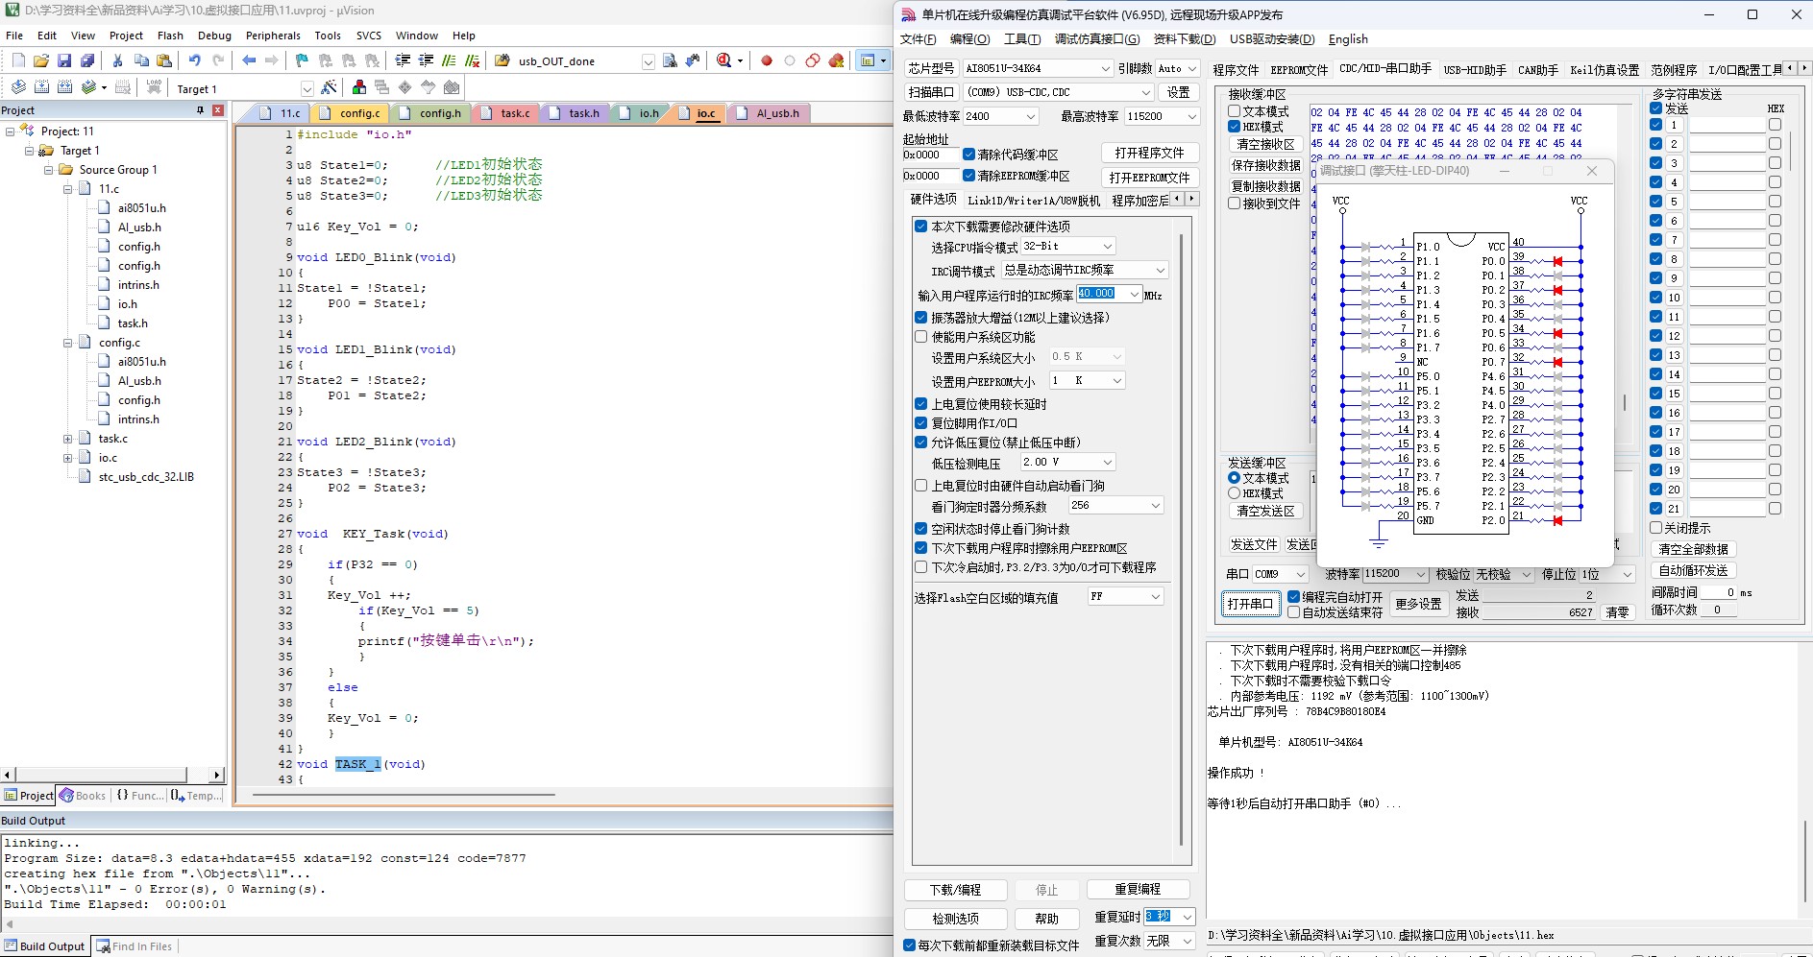The height and width of the screenshot is (957, 1813).
Task: Click the Insert Bookmark flag icon
Action: tap(302, 60)
